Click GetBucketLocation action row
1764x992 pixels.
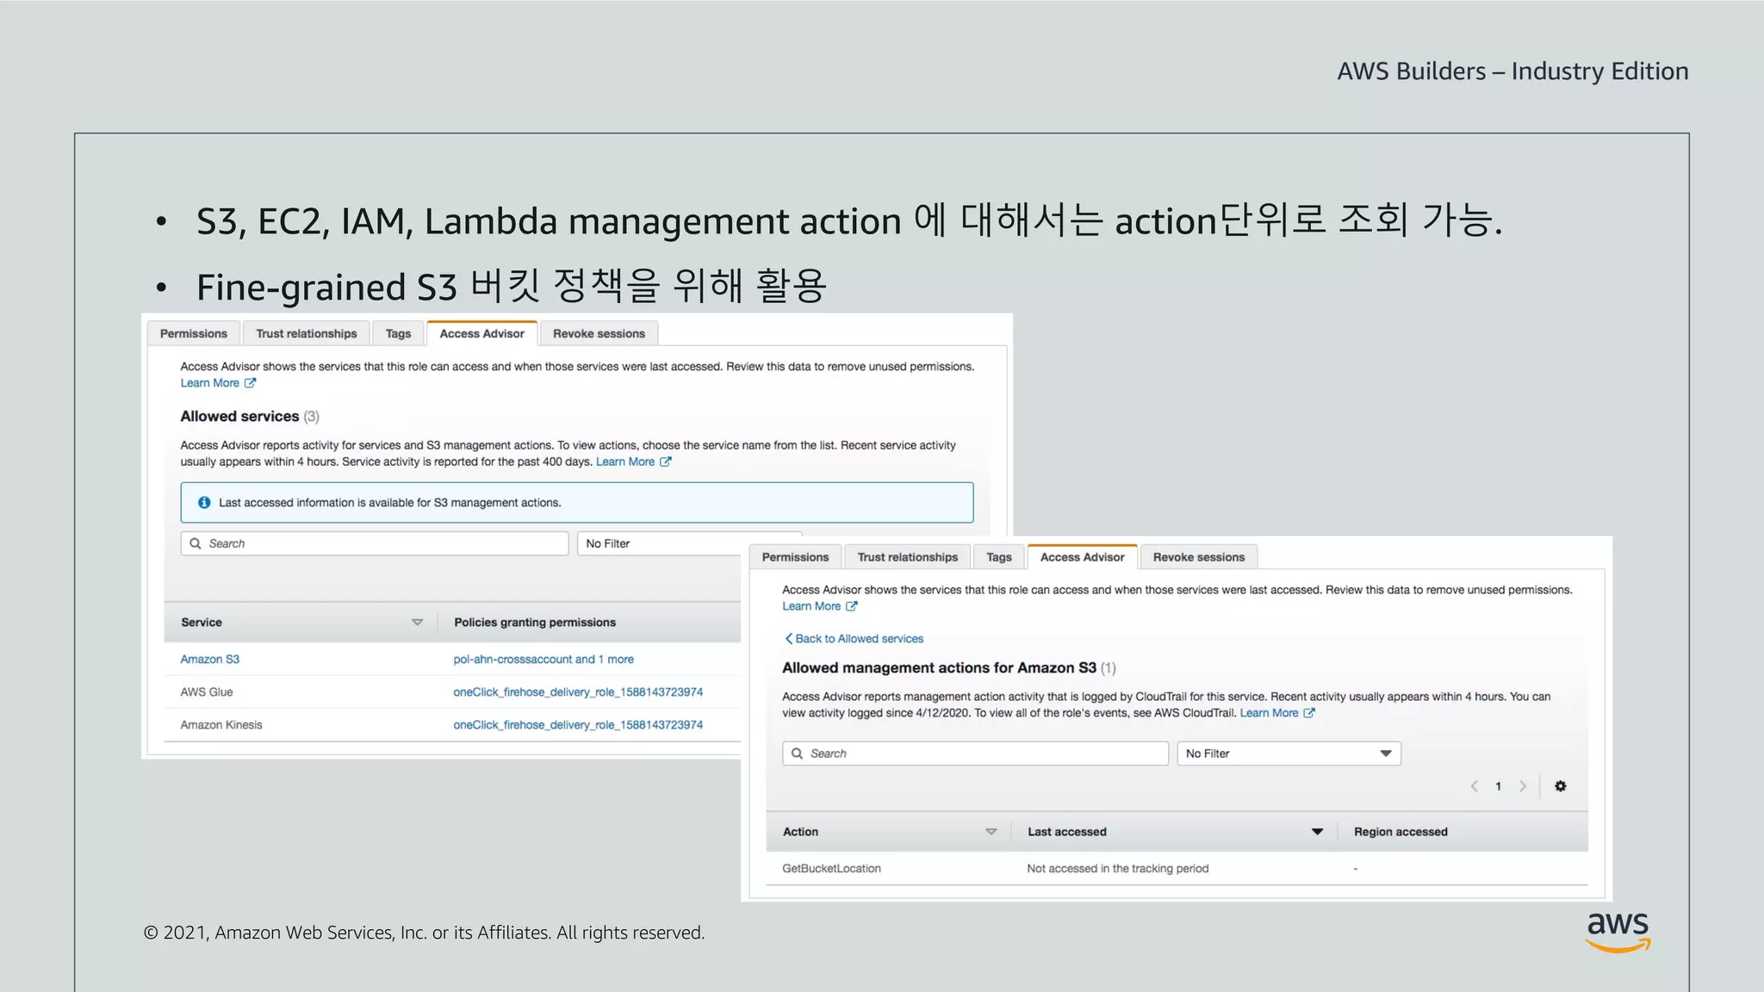point(1177,868)
